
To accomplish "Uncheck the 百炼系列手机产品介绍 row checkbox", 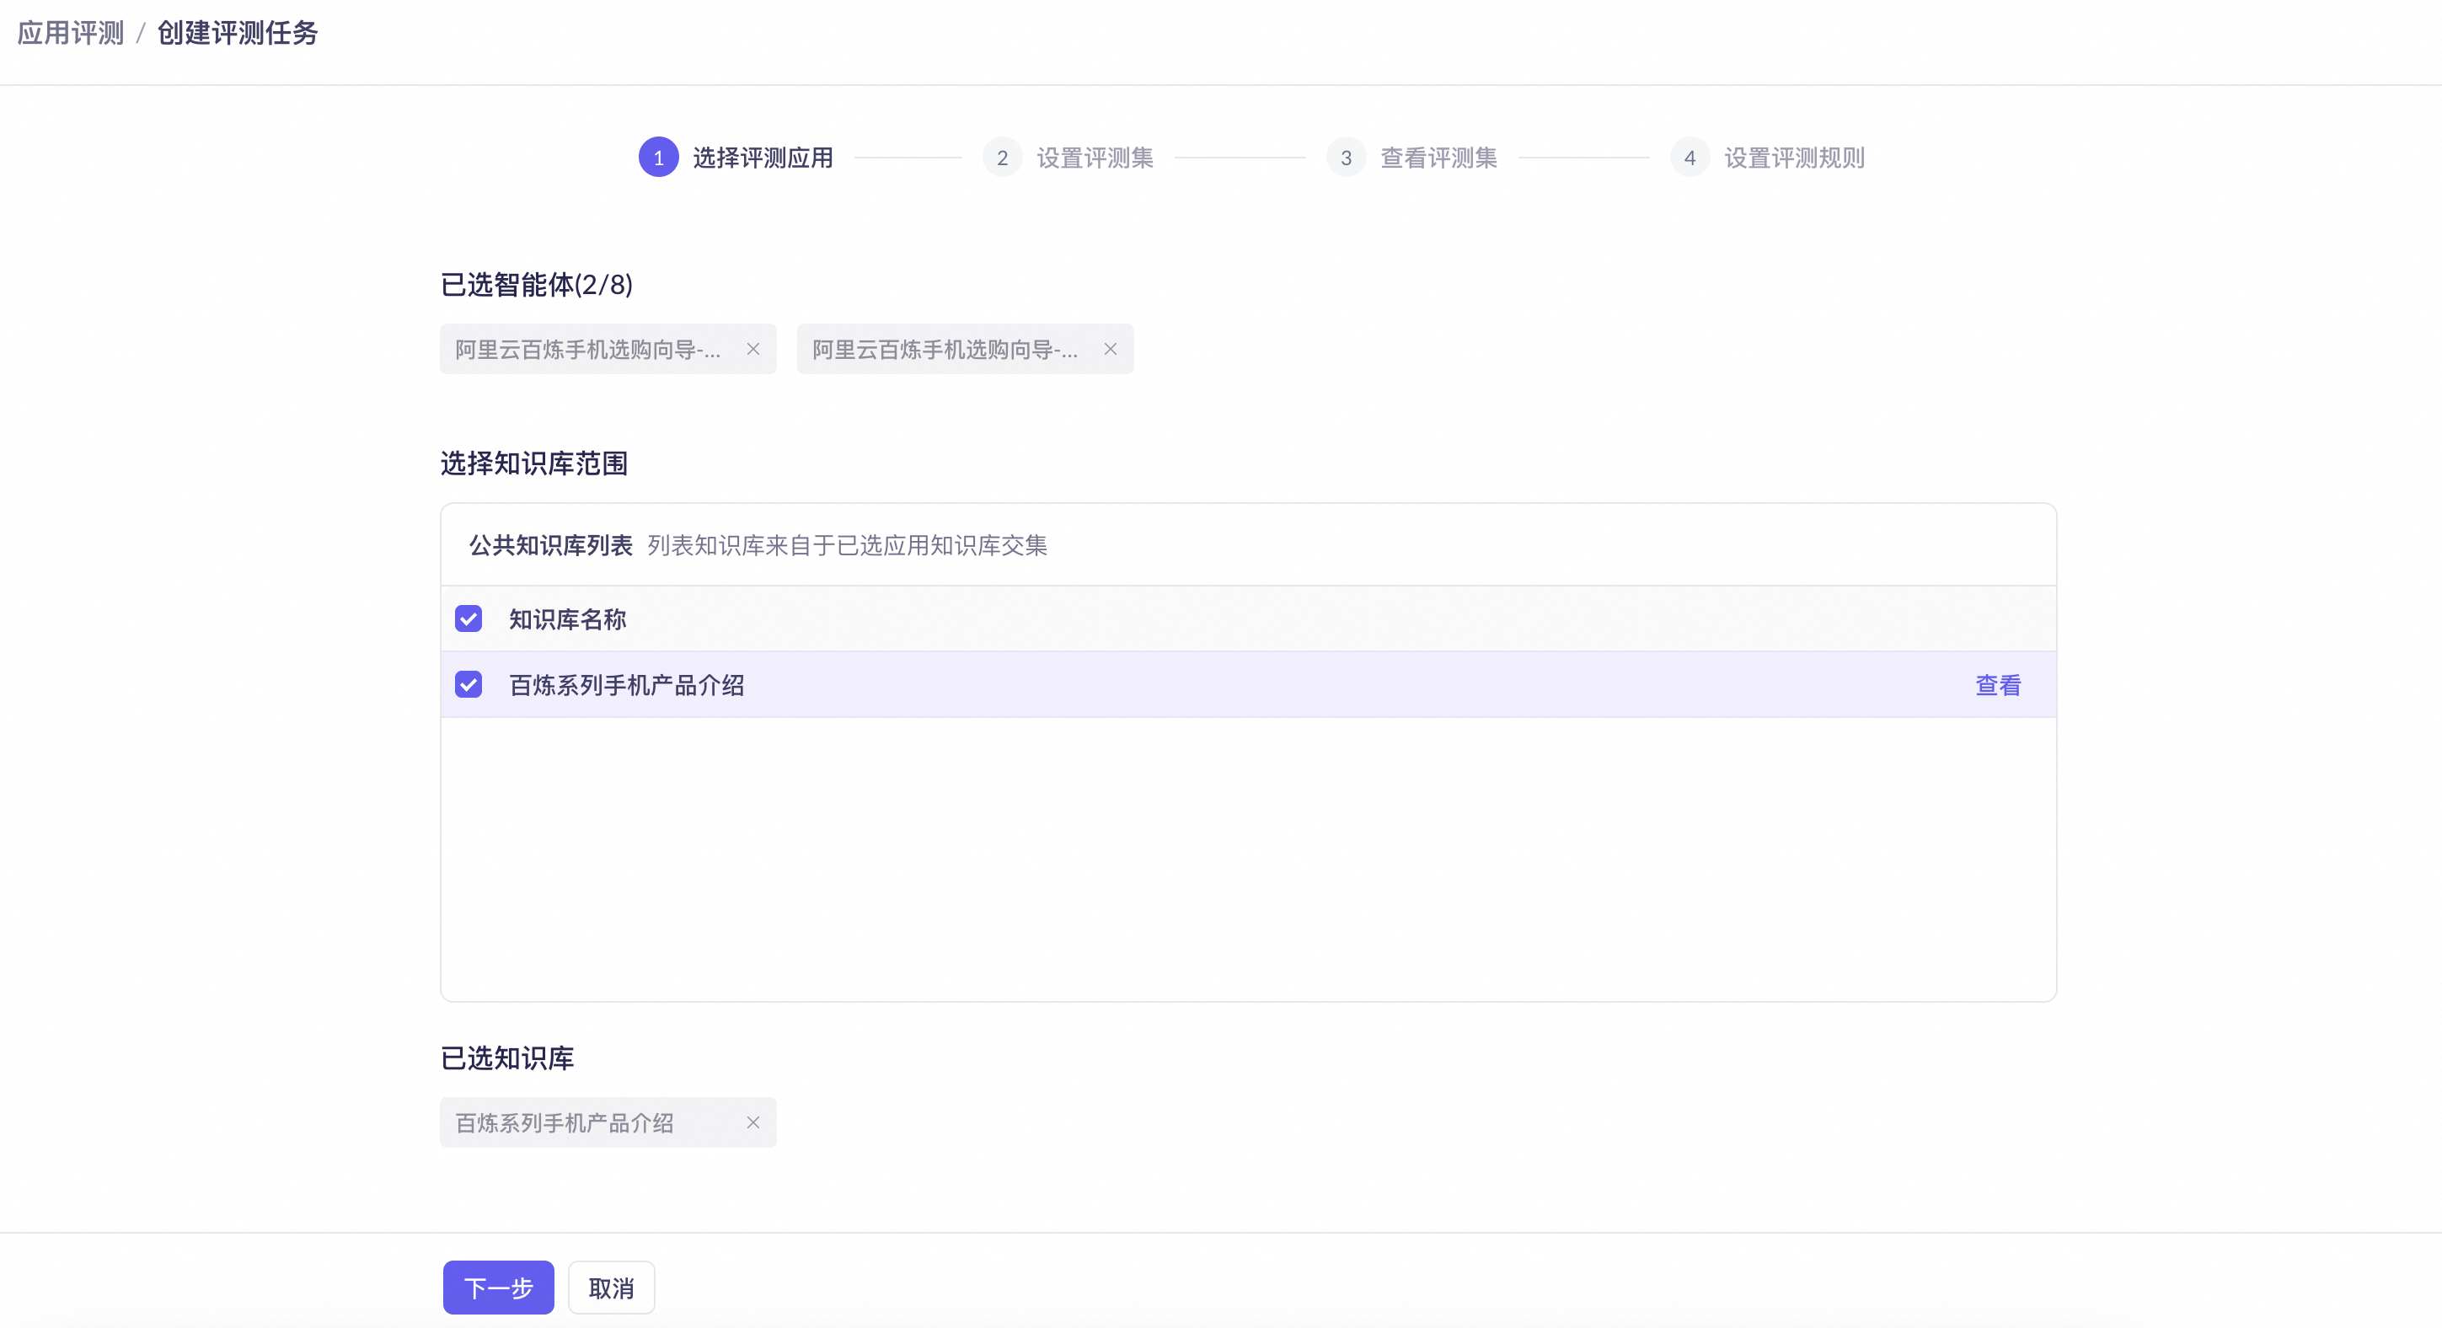I will pyautogui.click(x=469, y=684).
